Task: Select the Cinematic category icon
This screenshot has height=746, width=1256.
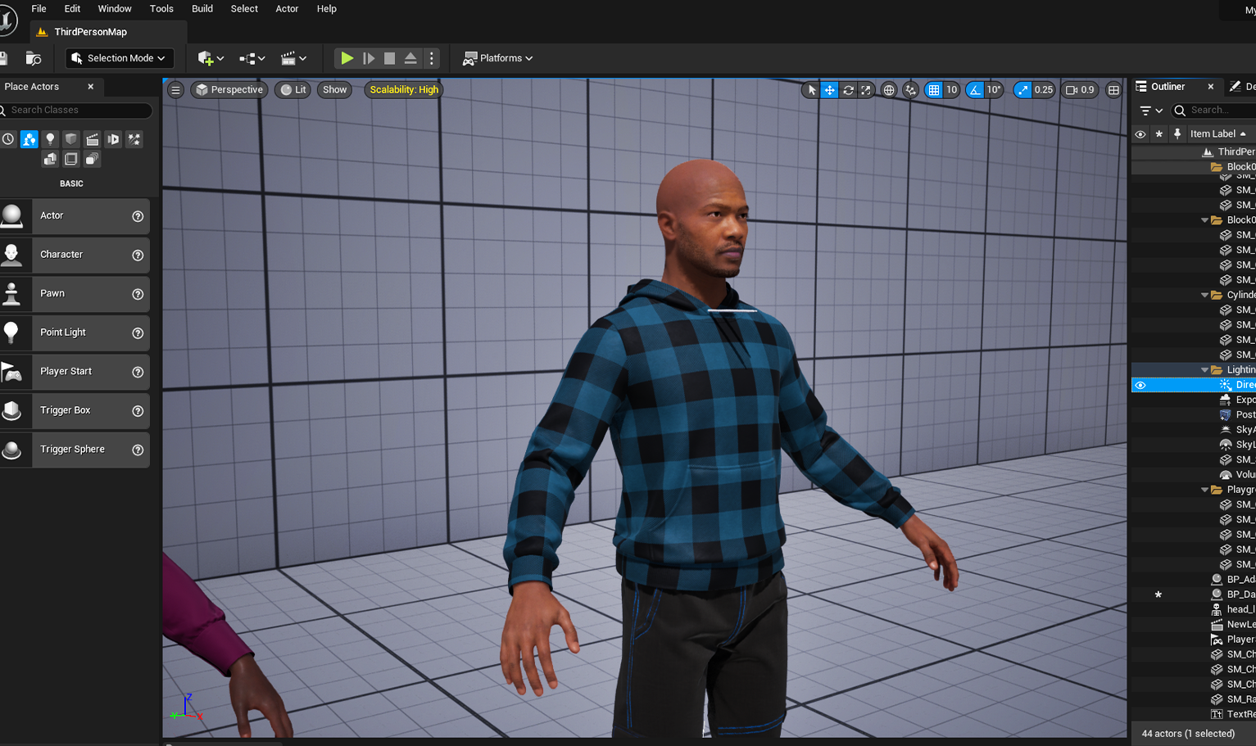Action: coord(93,139)
